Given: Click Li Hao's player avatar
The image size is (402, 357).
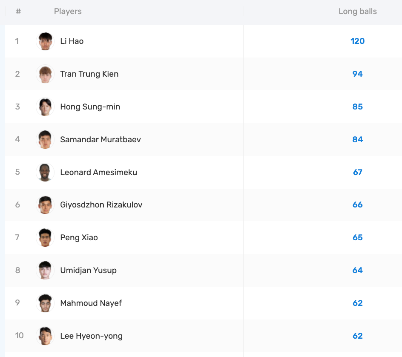Looking at the screenshot, I should click(45, 41).
